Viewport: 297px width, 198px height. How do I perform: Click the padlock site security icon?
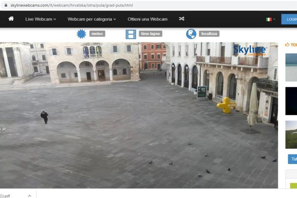tap(6, 5)
